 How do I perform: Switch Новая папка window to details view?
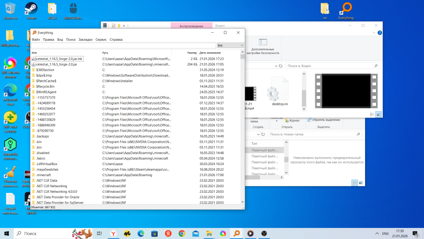pyautogui.click(x=354, y=183)
